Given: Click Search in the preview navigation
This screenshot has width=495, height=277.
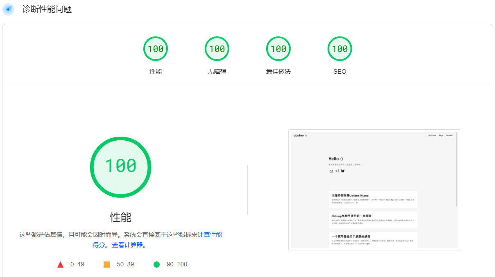Looking at the screenshot, I should pyautogui.click(x=449, y=135).
